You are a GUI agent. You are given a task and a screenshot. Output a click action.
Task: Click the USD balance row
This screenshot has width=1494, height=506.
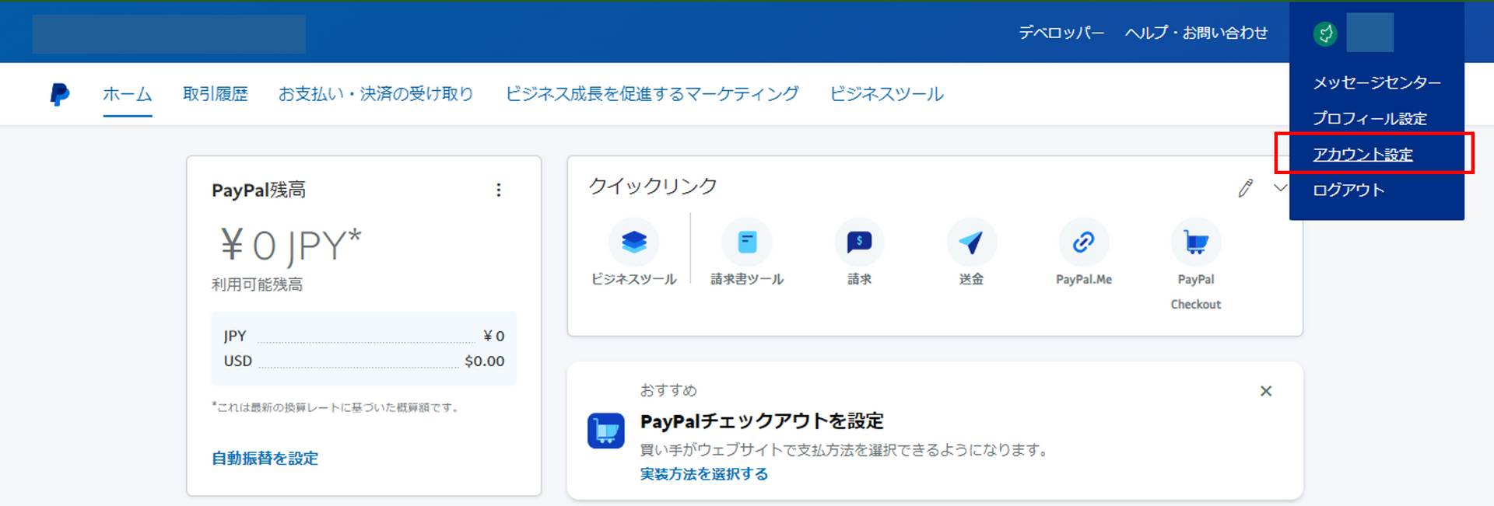364,361
